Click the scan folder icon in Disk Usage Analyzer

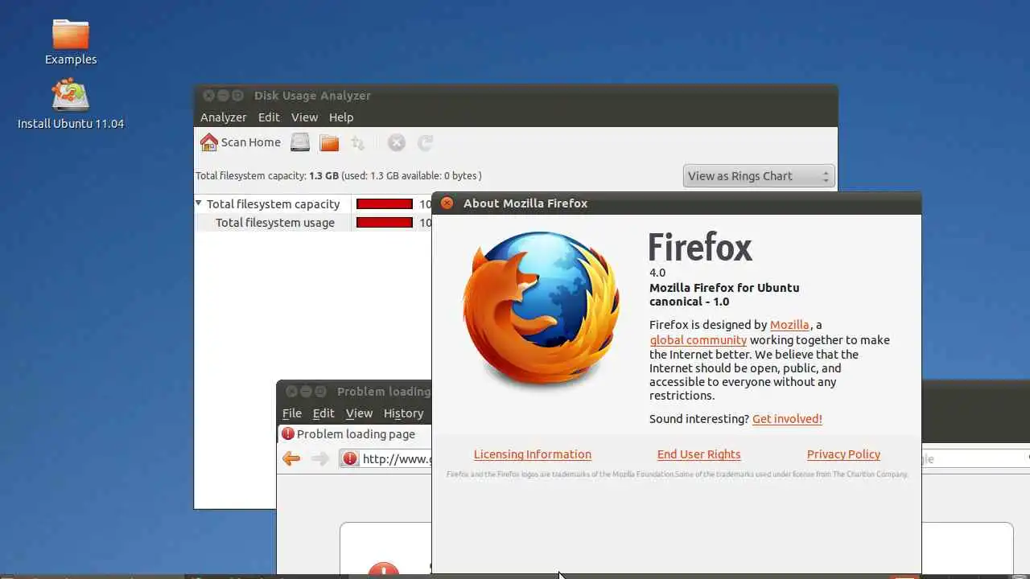coord(329,142)
